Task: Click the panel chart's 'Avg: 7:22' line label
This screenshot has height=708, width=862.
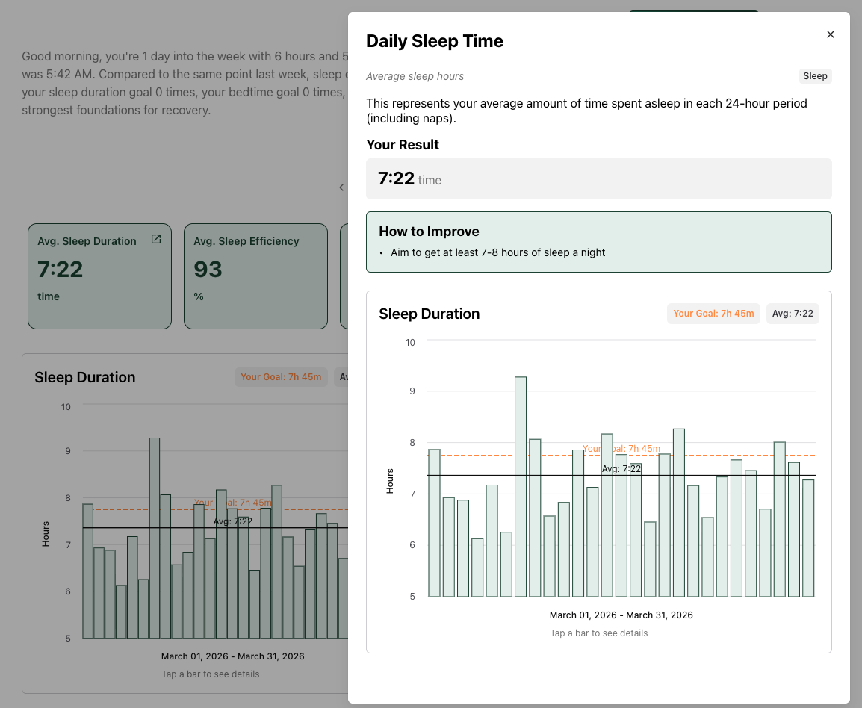Action: 621,469
